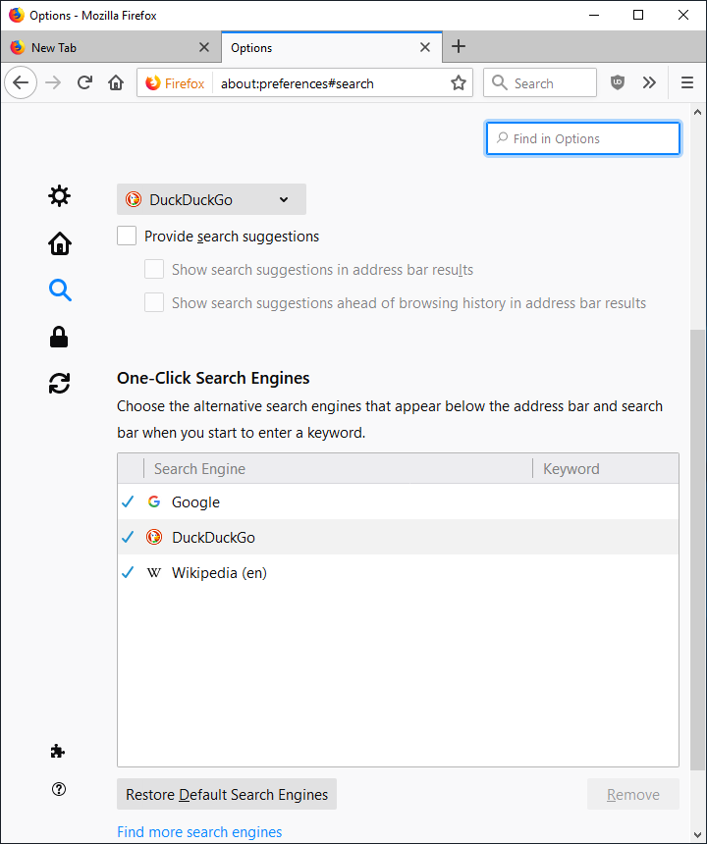Select the DuckDuckGo row text in list
This screenshot has height=844, width=707.
coord(213,537)
